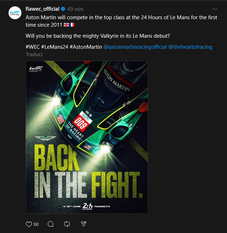Select the #WEC hashtag

(33, 47)
